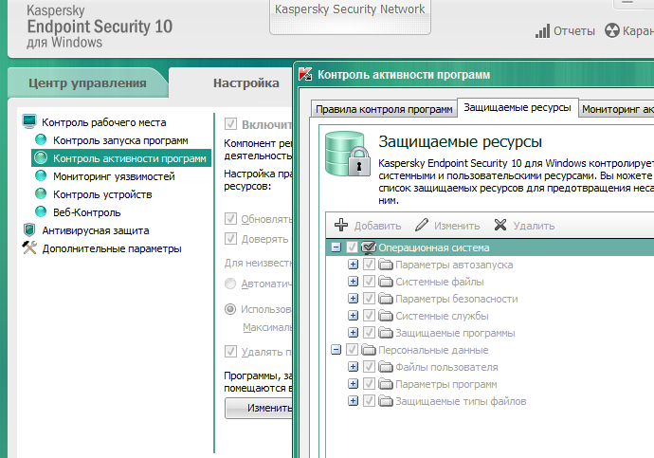This screenshot has width=654, height=458.
Task: Click the Kaspersky Security Network button
Action: click(x=350, y=9)
